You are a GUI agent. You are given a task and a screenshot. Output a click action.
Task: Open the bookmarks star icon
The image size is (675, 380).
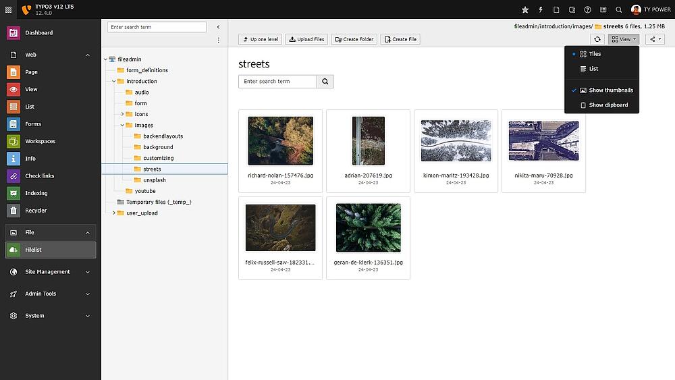click(526, 9)
